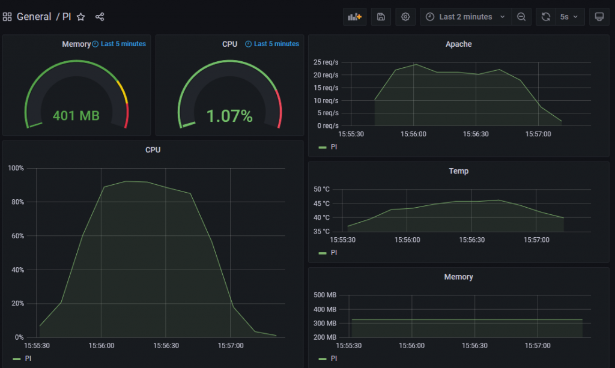Click PI color swatch in Memory legend
Viewport: 615px width, 368px height.
click(x=323, y=358)
